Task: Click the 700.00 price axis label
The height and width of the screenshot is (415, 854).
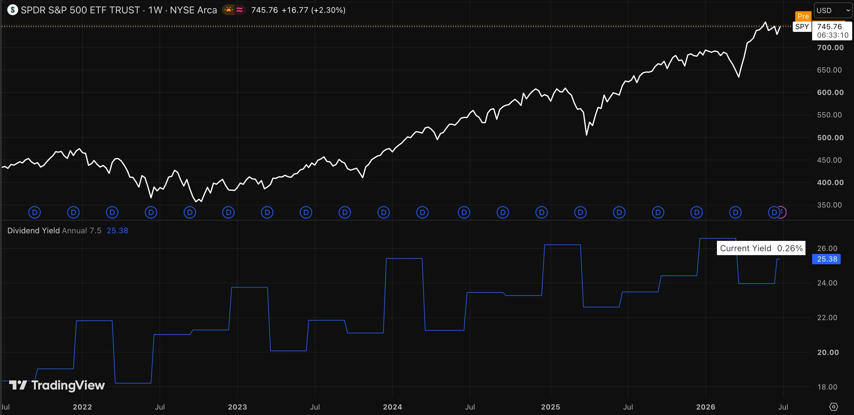Action: pos(830,47)
